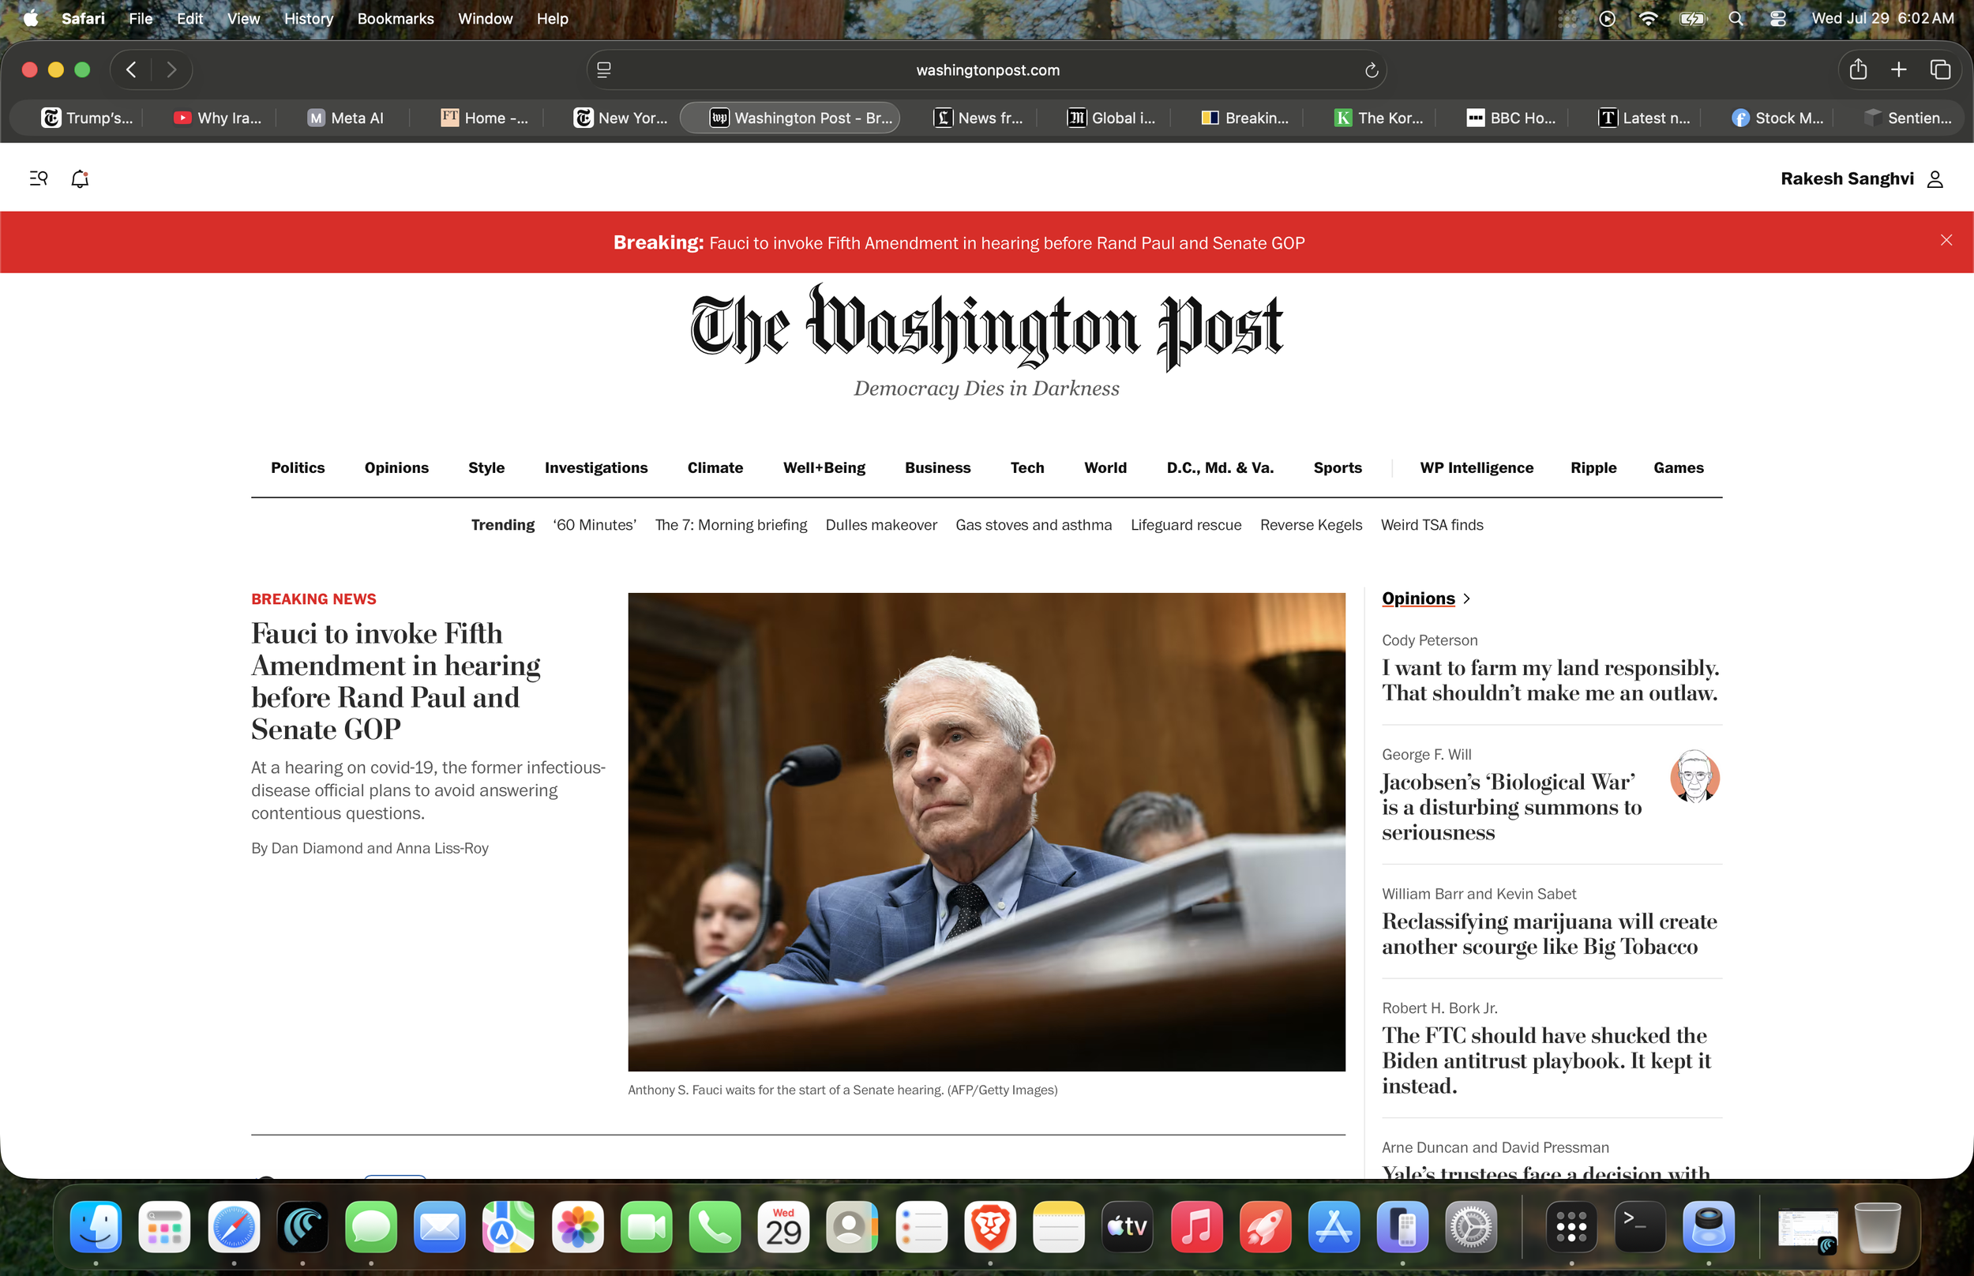Open Mail in the Dock
Image resolution: width=1974 pixels, height=1276 pixels.
(440, 1226)
